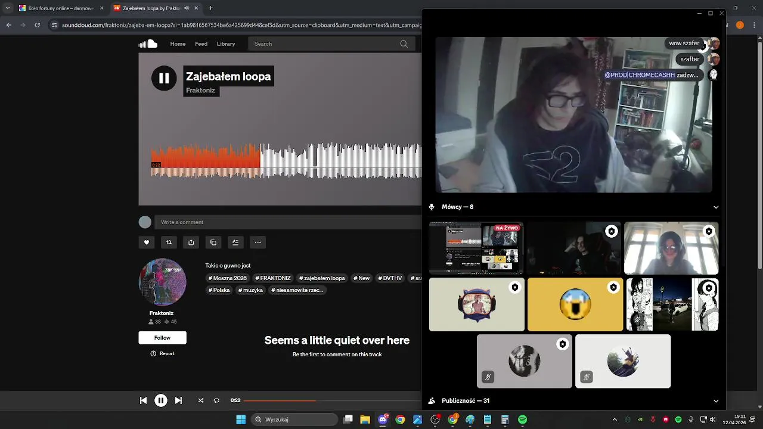
Task: Click the SoundCloud logo in header
Action: click(x=148, y=43)
